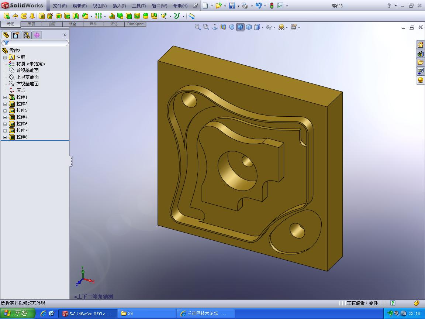Click Zoom to Fit in view toolbar
Screen dimensions: 425x319
coord(198,27)
